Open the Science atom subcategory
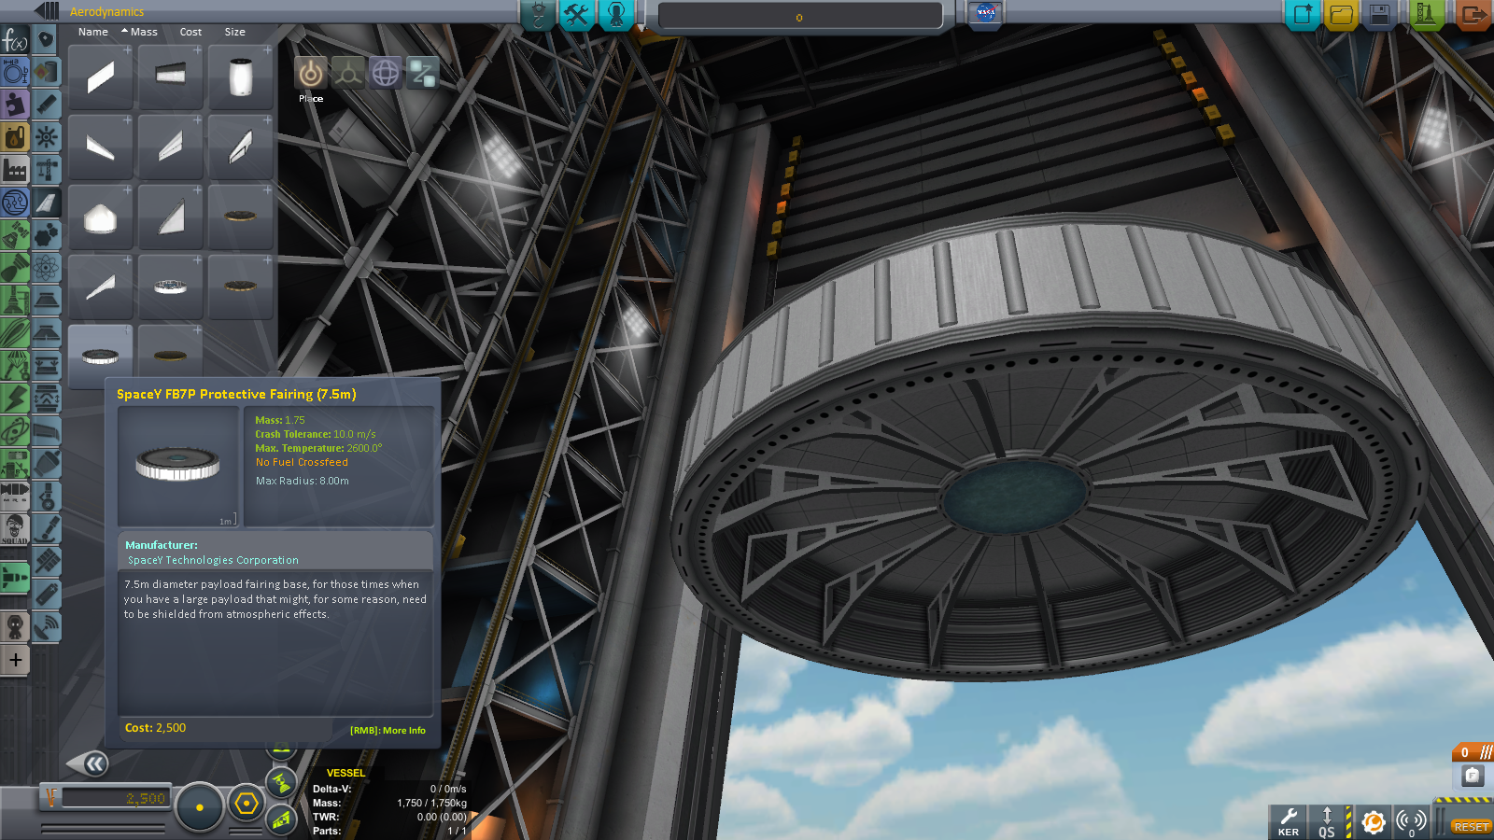1494x840 pixels. click(47, 268)
